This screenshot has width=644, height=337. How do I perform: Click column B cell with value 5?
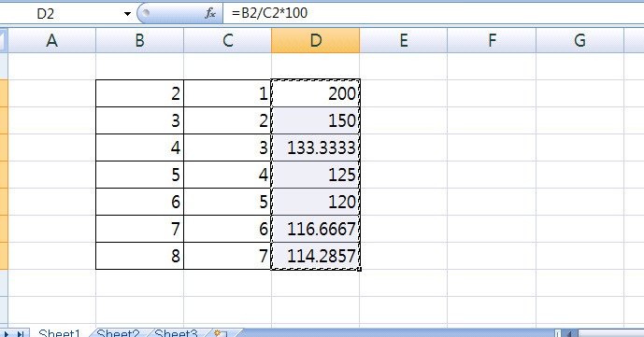click(139, 175)
